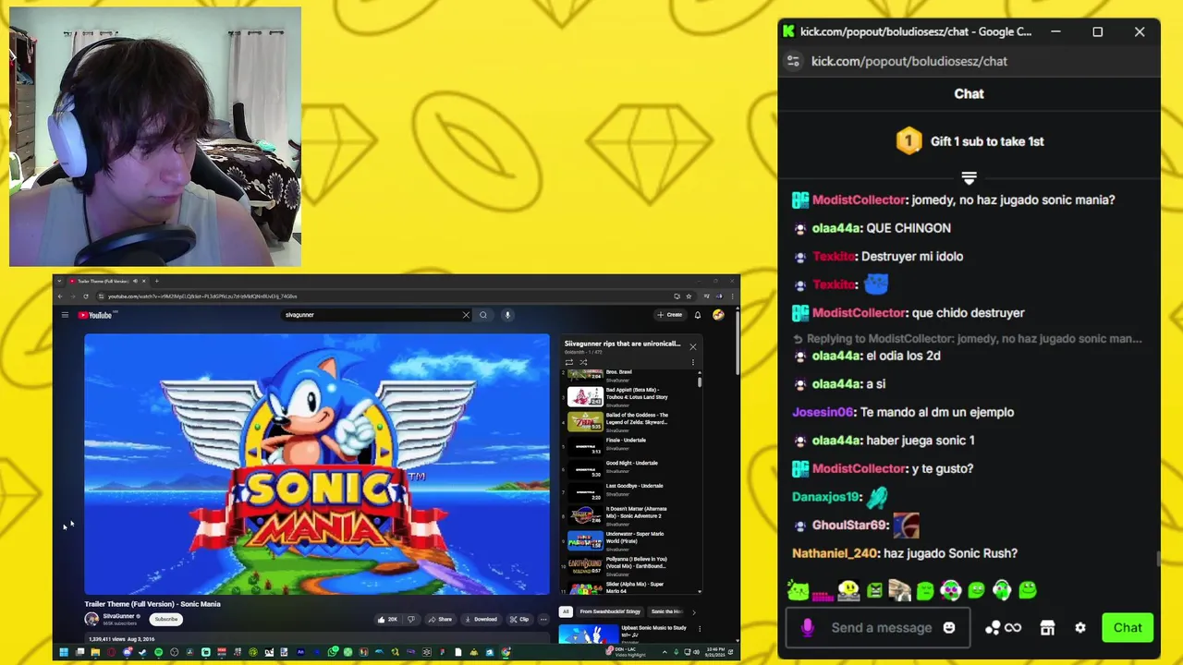Open more actions ellipsis beside Clip
The image size is (1183, 665).
pos(543,619)
